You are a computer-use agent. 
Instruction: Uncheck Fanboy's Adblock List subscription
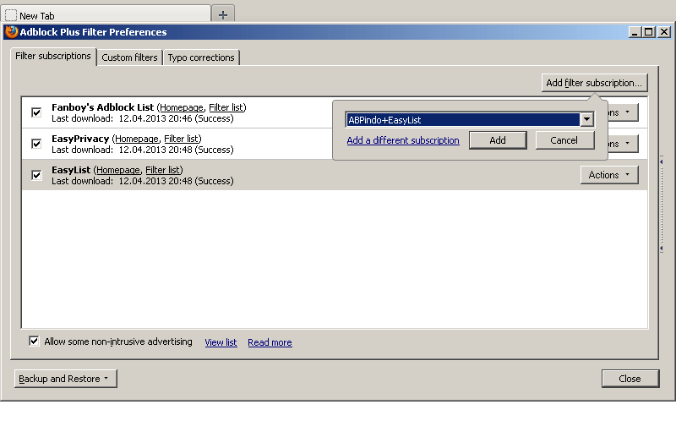[x=36, y=112]
